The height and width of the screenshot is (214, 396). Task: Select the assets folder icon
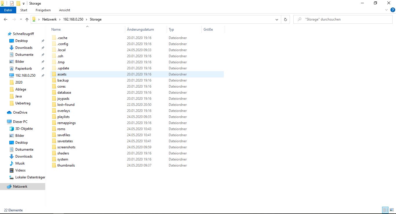[54, 74]
